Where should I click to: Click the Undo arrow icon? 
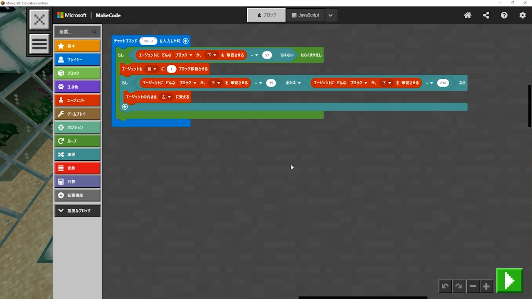coord(445,286)
